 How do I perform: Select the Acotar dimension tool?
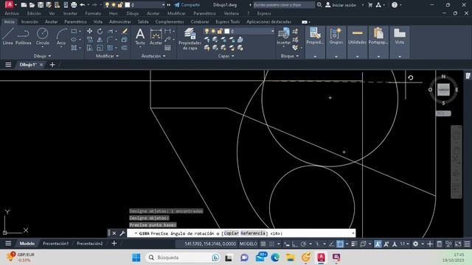click(x=156, y=37)
